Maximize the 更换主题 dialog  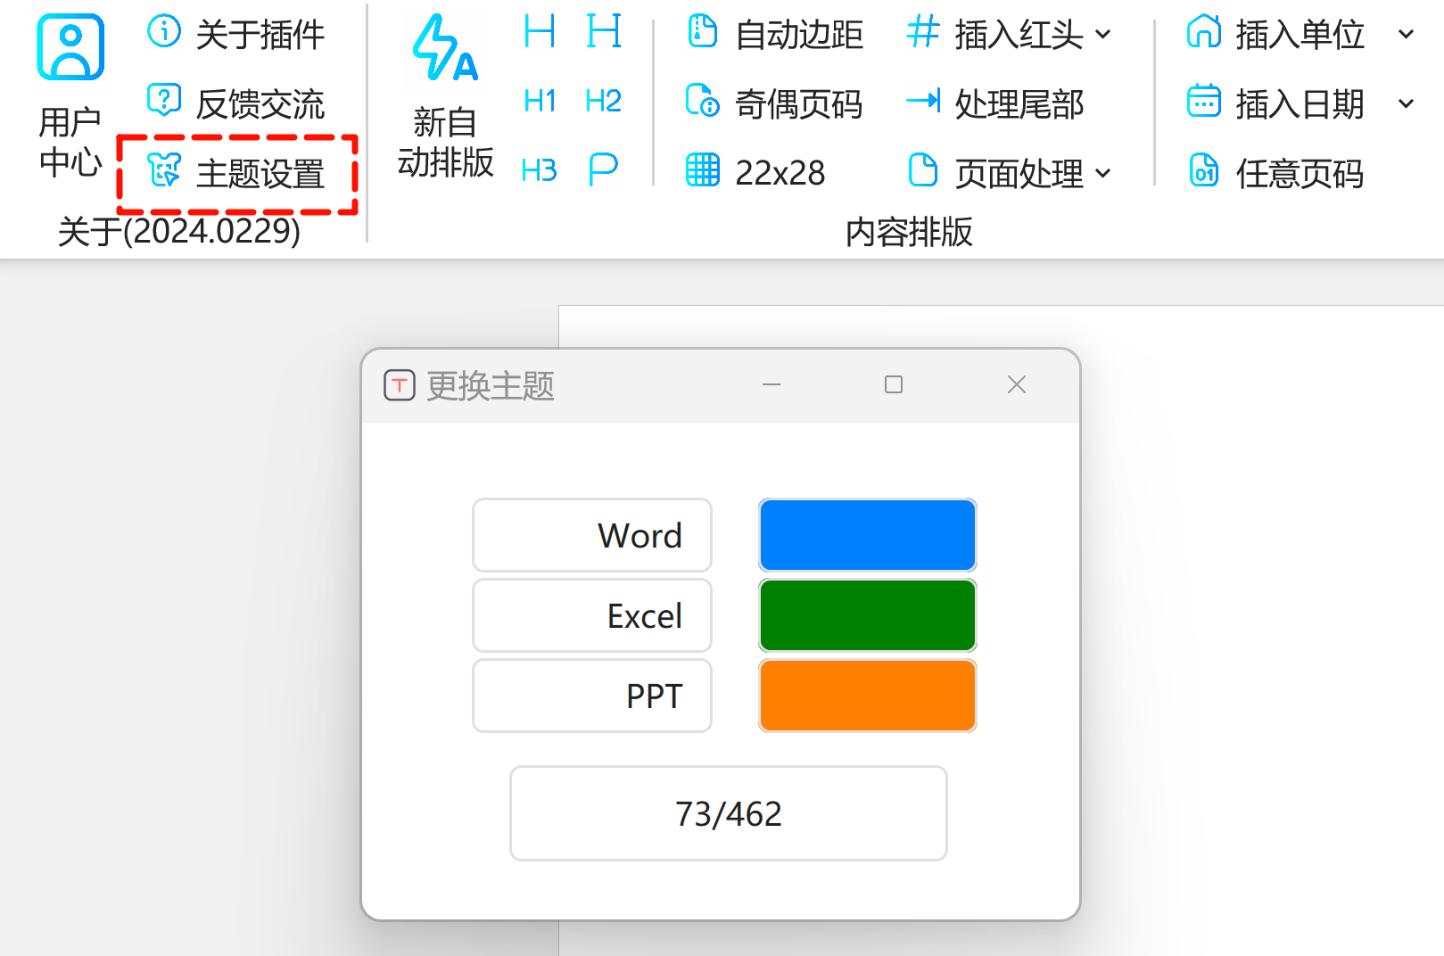(894, 384)
